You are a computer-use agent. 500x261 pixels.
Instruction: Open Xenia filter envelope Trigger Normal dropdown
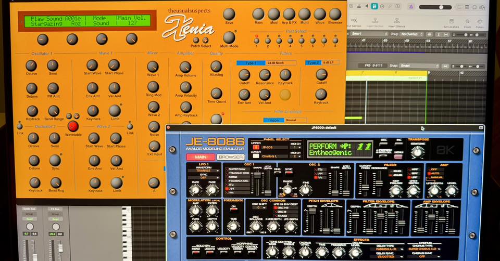point(295,120)
